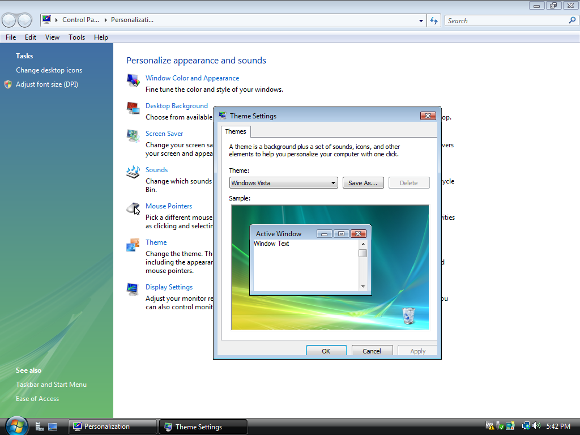Open the Theme dropdown showing Windows Vista
Viewport: 580px width, 435px height.
(x=283, y=183)
